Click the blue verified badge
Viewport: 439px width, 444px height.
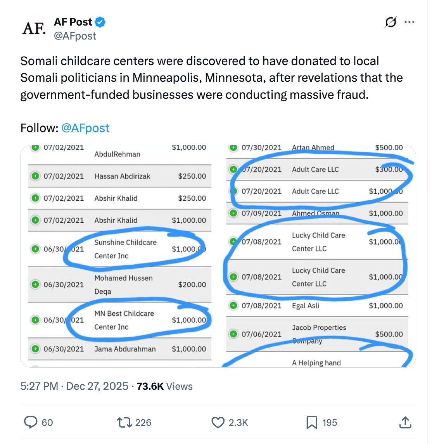[100, 22]
